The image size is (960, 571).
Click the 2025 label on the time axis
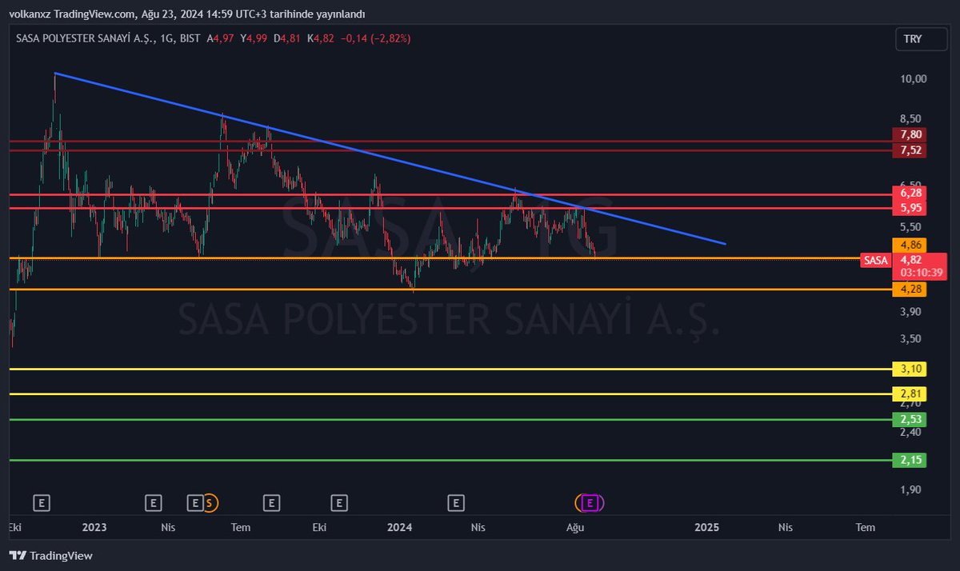pos(707,527)
